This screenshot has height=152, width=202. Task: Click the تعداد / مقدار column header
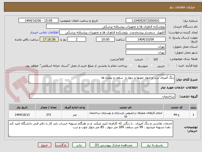48,107
